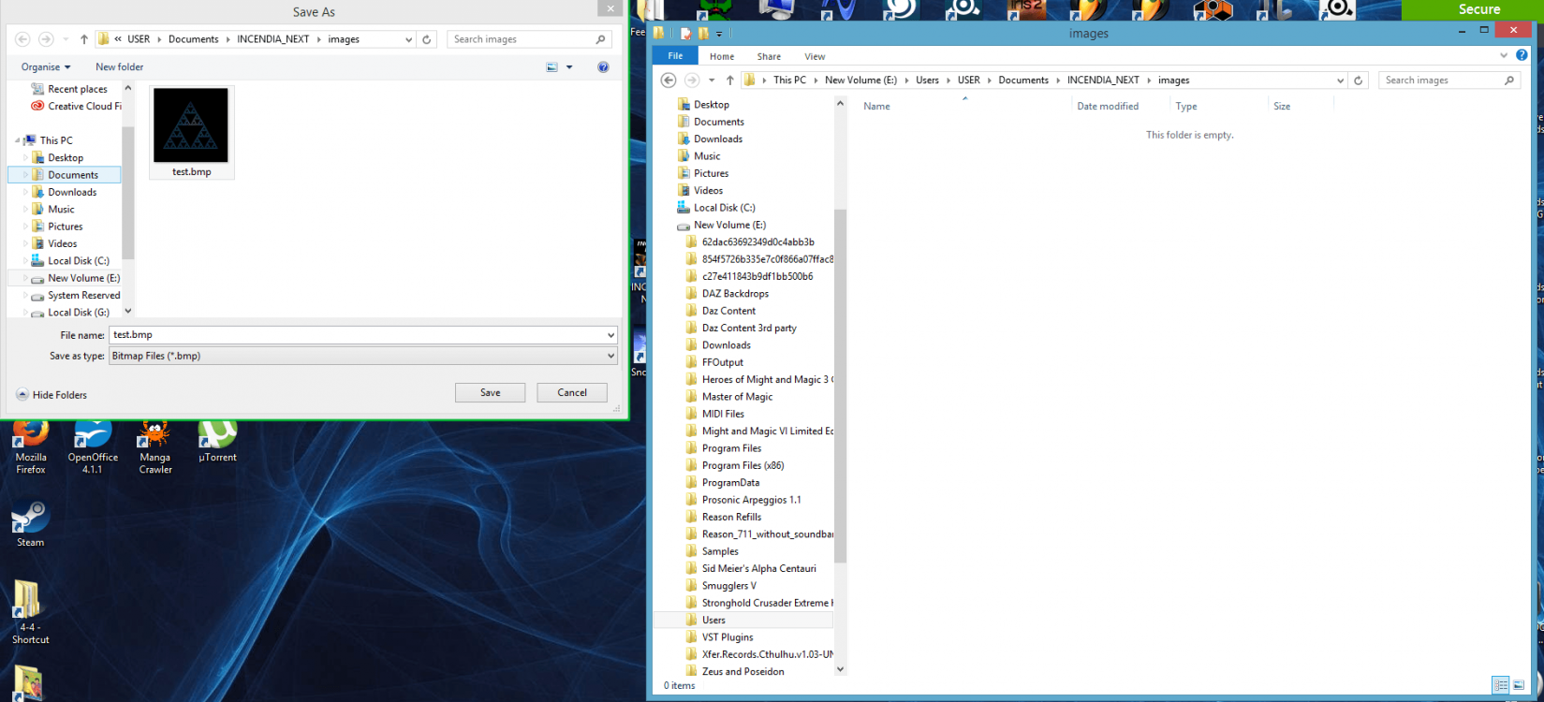The height and width of the screenshot is (702, 1544).
Task: Click Search images field in Explorer
Action: click(x=1448, y=80)
